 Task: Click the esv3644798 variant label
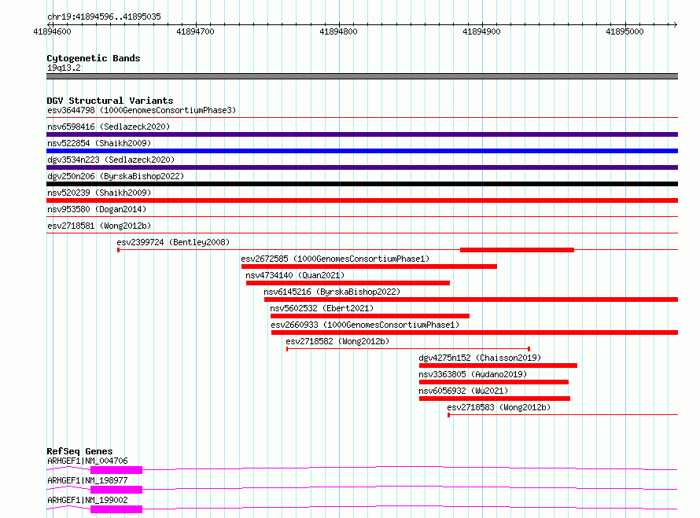pos(142,110)
